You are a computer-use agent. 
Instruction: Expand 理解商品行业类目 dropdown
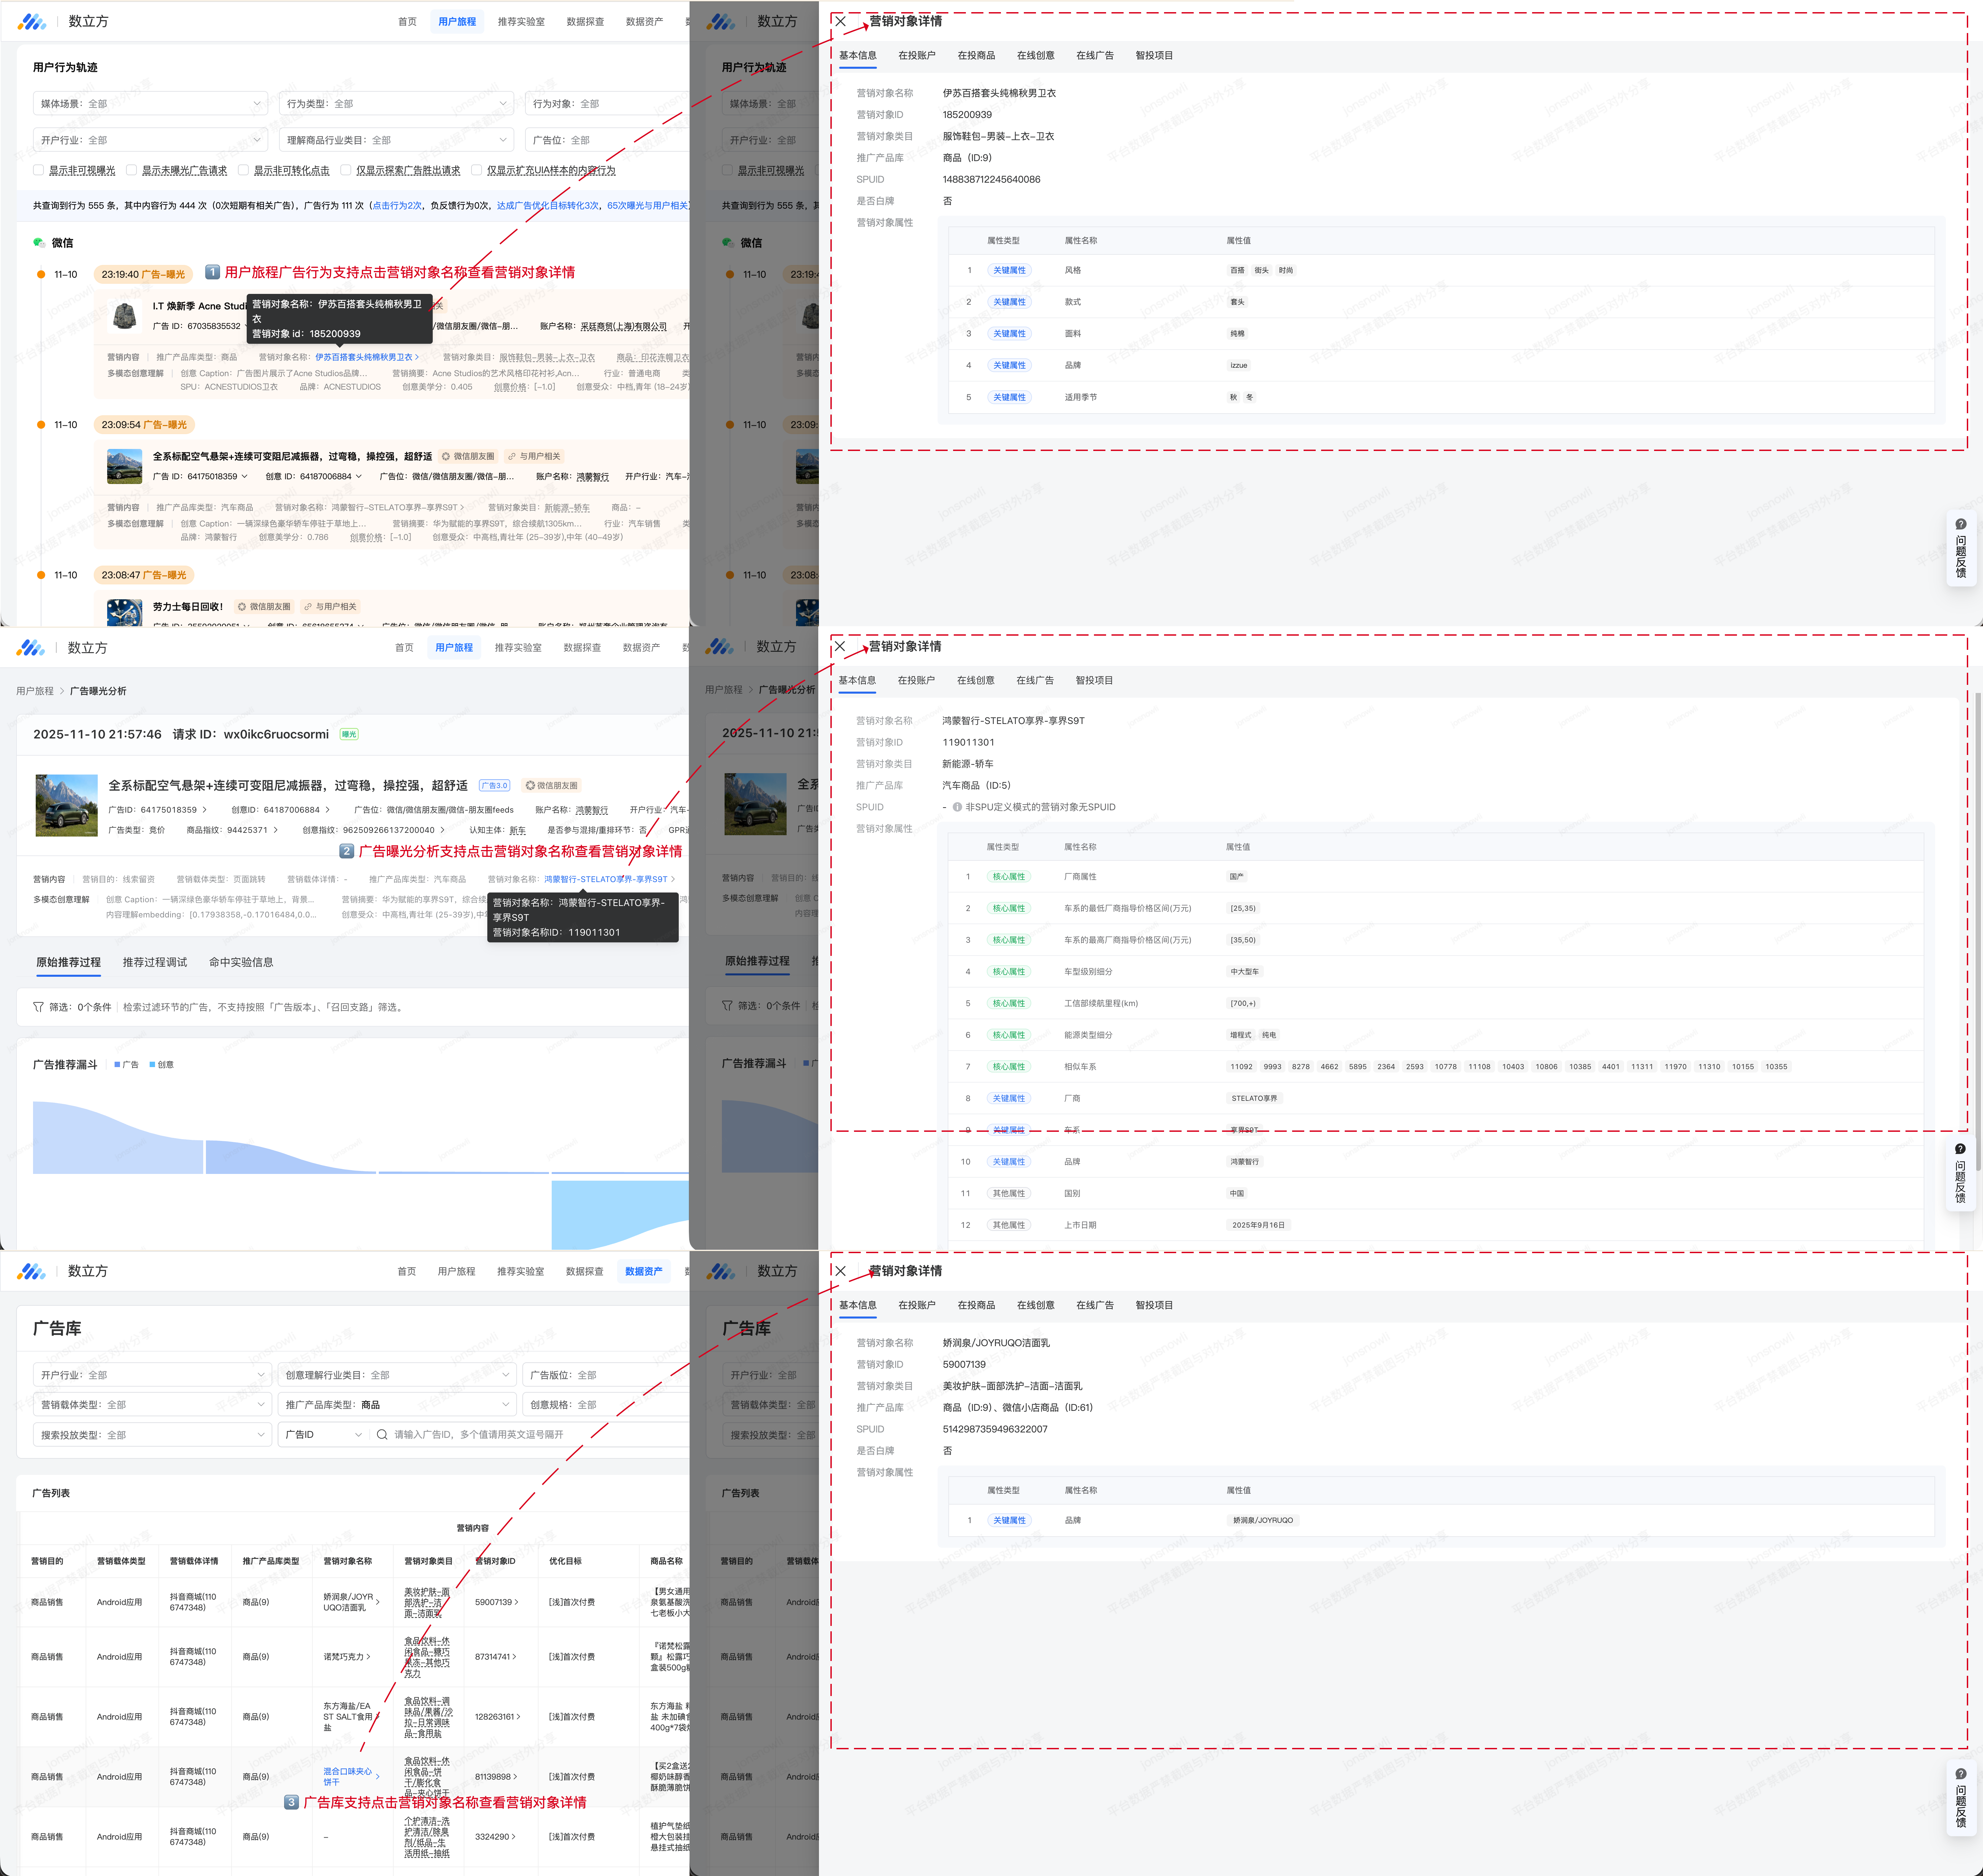coord(396,140)
